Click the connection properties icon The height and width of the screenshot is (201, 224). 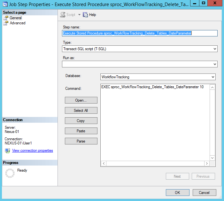point(7,151)
